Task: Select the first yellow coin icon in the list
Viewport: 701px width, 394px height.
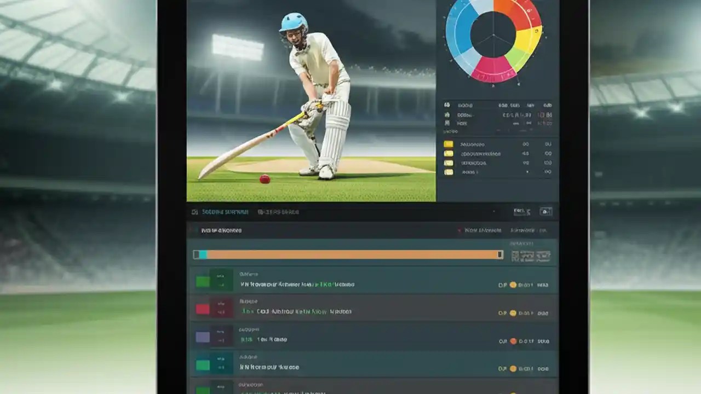Action: [x=448, y=144]
